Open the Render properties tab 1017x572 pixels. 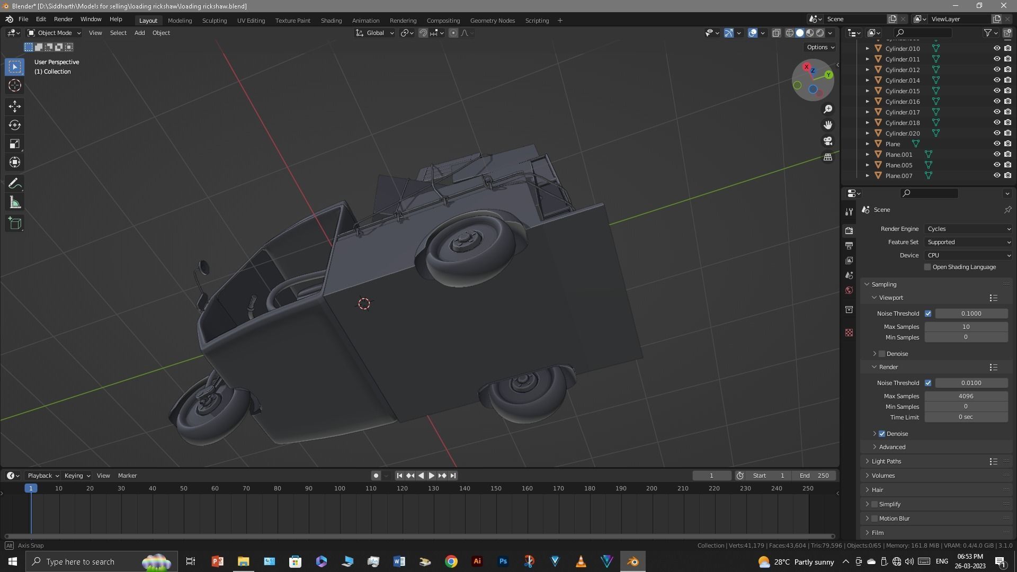849,230
